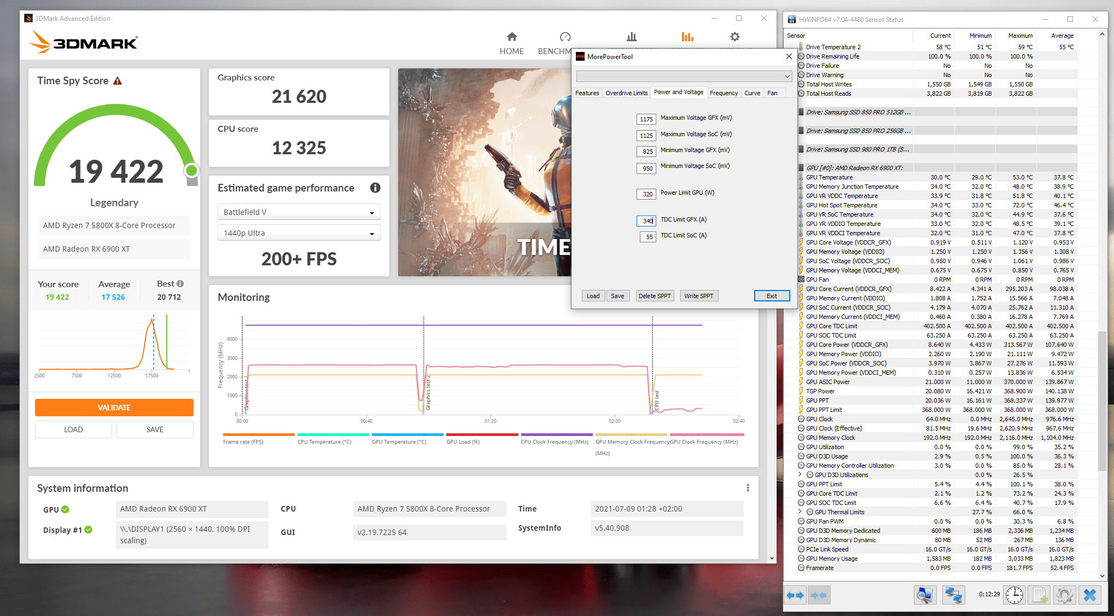Viewport: 1114px width, 616px height.
Task: Click HWiNFO expand columns arrows button
Action: tap(795, 595)
